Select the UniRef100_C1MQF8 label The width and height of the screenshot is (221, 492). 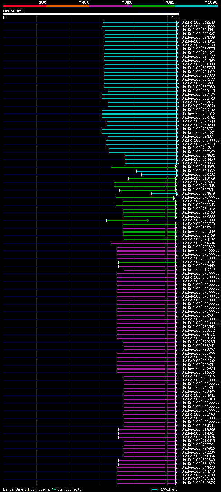[198, 167]
